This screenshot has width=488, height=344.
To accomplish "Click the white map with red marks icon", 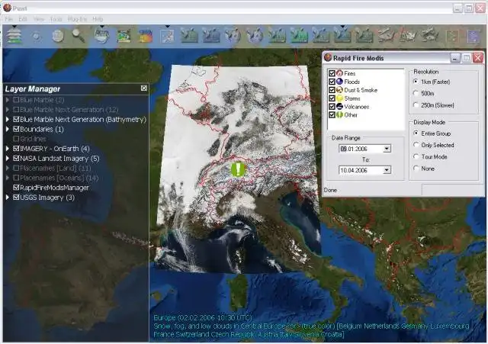I will [x=167, y=36].
